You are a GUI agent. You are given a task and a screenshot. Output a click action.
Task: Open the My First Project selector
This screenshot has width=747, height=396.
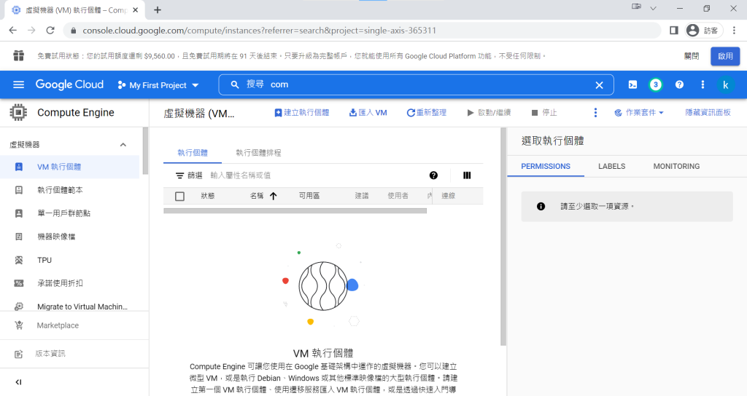pos(158,85)
